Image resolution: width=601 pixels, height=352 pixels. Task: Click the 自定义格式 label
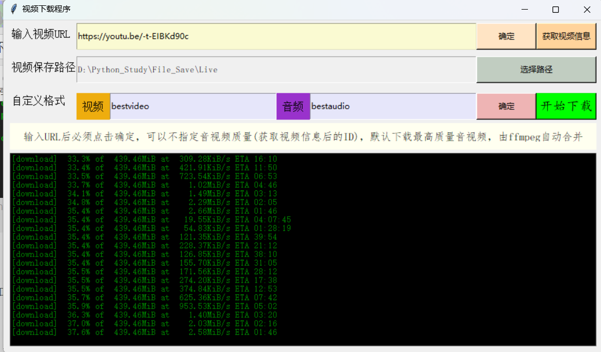pyautogui.click(x=39, y=101)
